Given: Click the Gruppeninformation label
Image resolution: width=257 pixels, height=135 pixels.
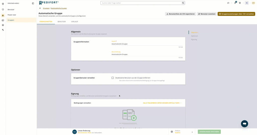Looking at the screenshot, I should coord(81,42).
